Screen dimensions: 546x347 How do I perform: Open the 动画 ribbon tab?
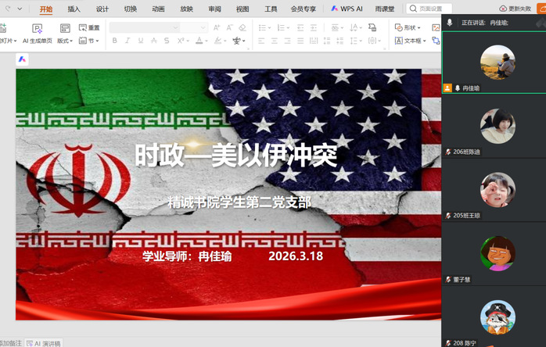158,9
